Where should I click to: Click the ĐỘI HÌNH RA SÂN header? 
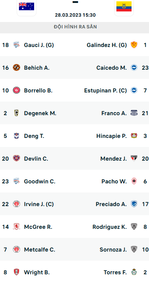pos(75,27)
